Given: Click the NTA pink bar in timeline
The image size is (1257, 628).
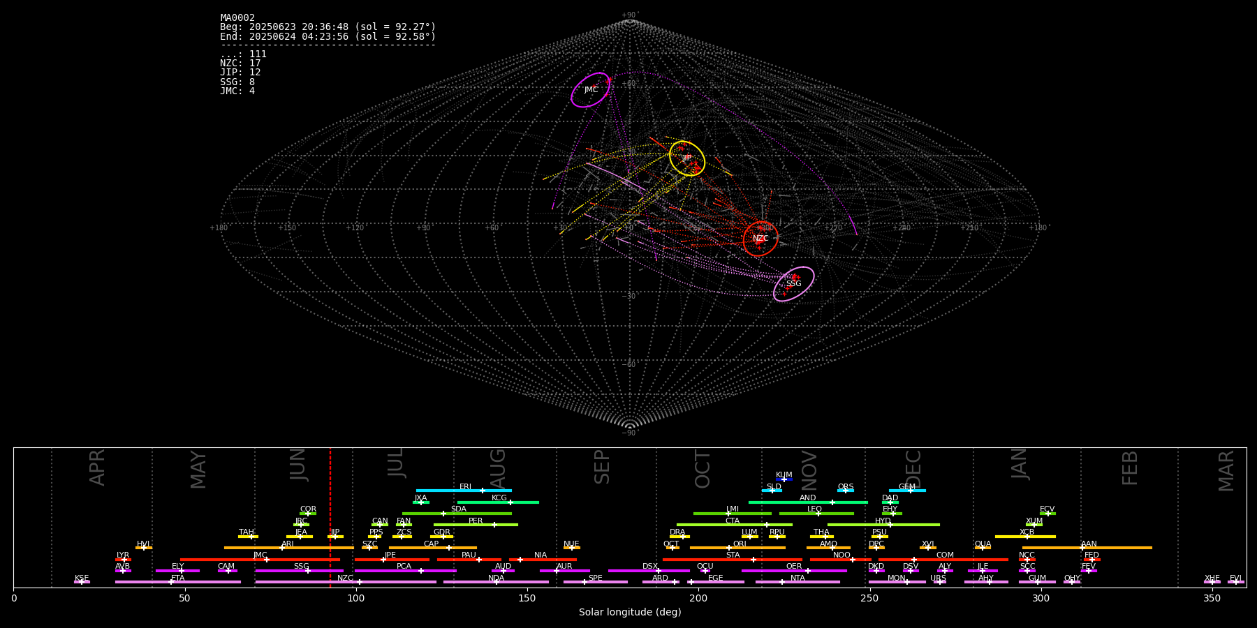Looking at the screenshot, I should click(x=797, y=582).
